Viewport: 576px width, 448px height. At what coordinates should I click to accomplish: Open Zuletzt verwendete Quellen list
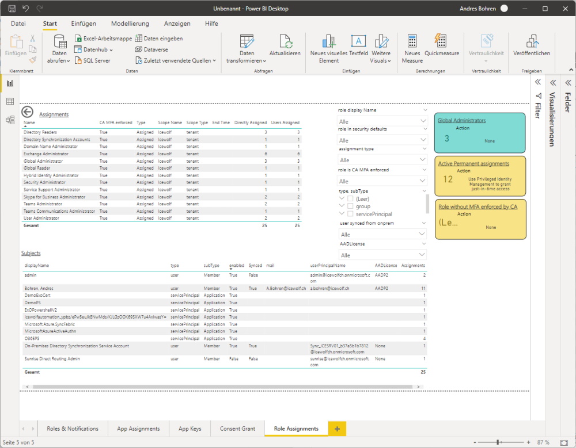click(x=176, y=60)
